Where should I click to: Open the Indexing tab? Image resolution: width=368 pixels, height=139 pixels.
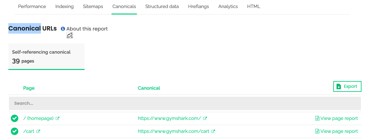click(64, 6)
